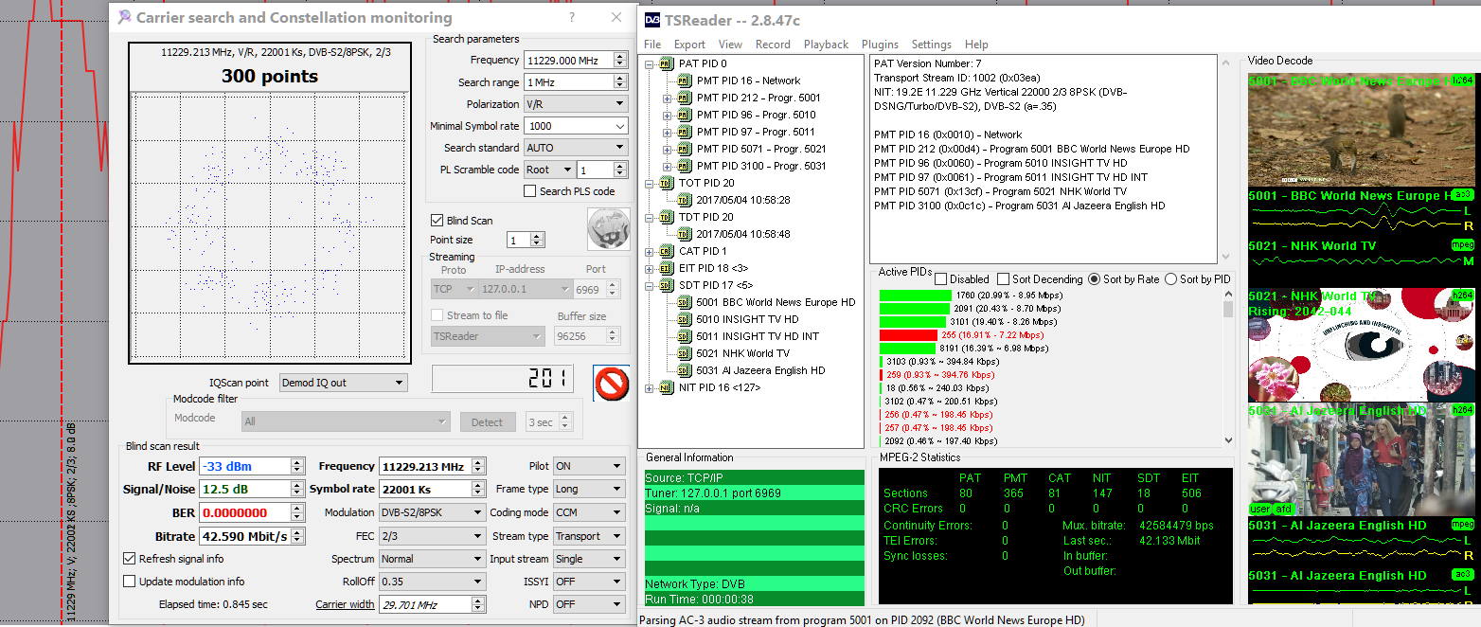The height and width of the screenshot is (627, 1481).
Task: Select the Sort by PID radio button
Action: click(1170, 279)
